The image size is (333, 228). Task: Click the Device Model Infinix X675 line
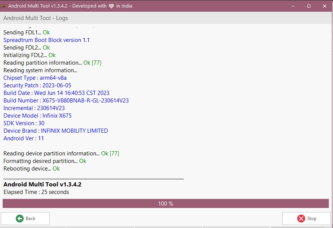pyautogui.click(x=38, y=116)
